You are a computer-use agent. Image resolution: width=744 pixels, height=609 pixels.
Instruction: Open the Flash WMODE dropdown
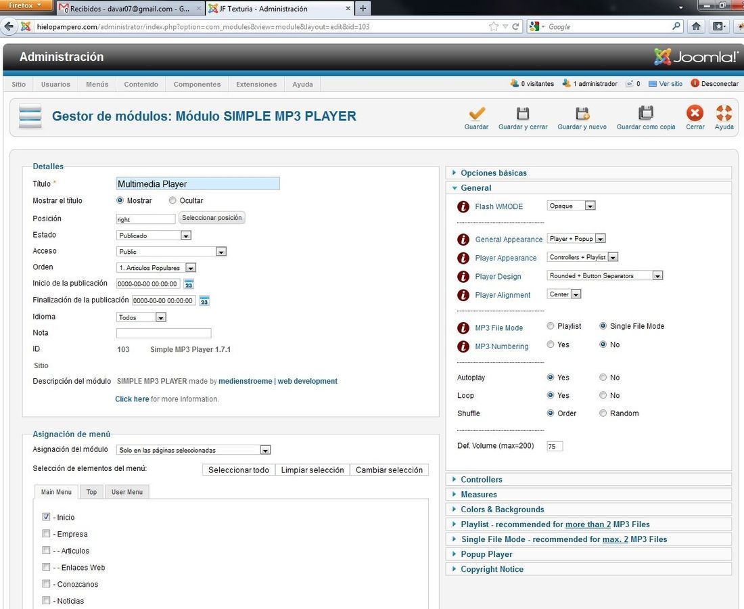[572, 206]
